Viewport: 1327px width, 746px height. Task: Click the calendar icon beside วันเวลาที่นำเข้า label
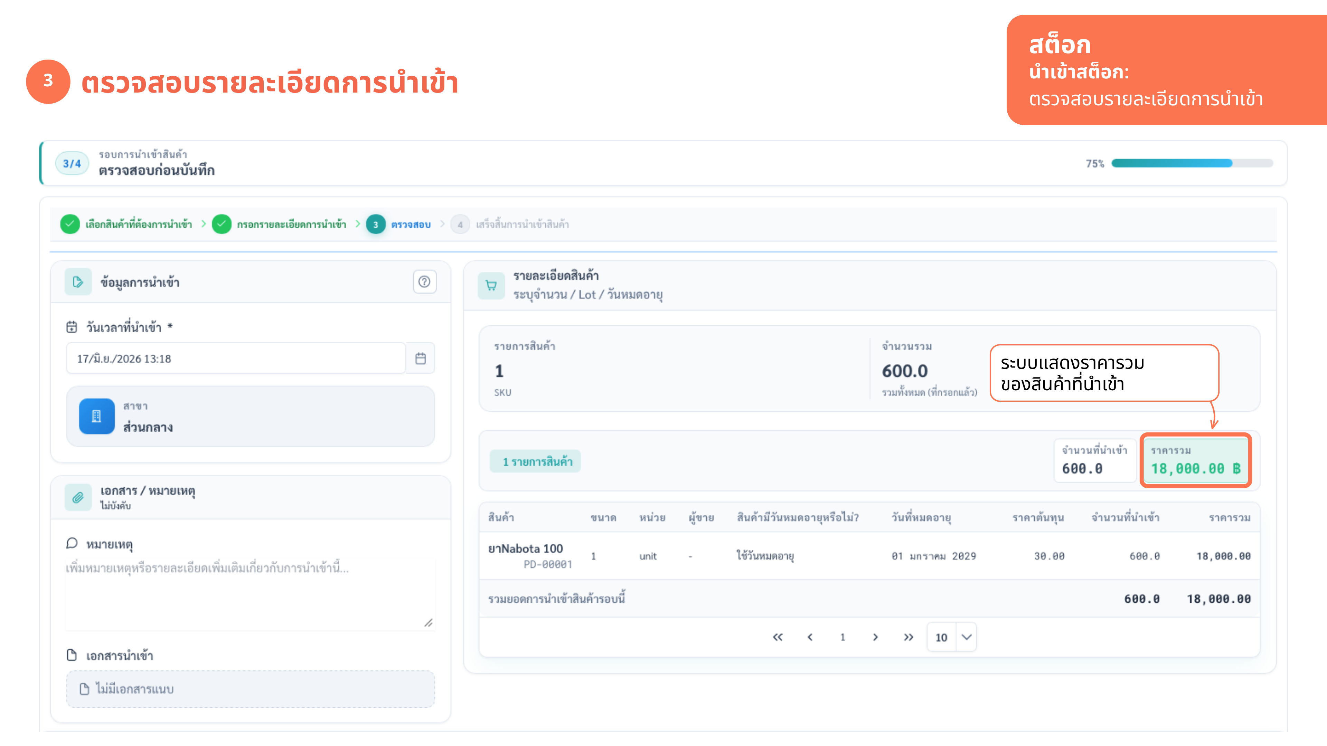(72, 327)
